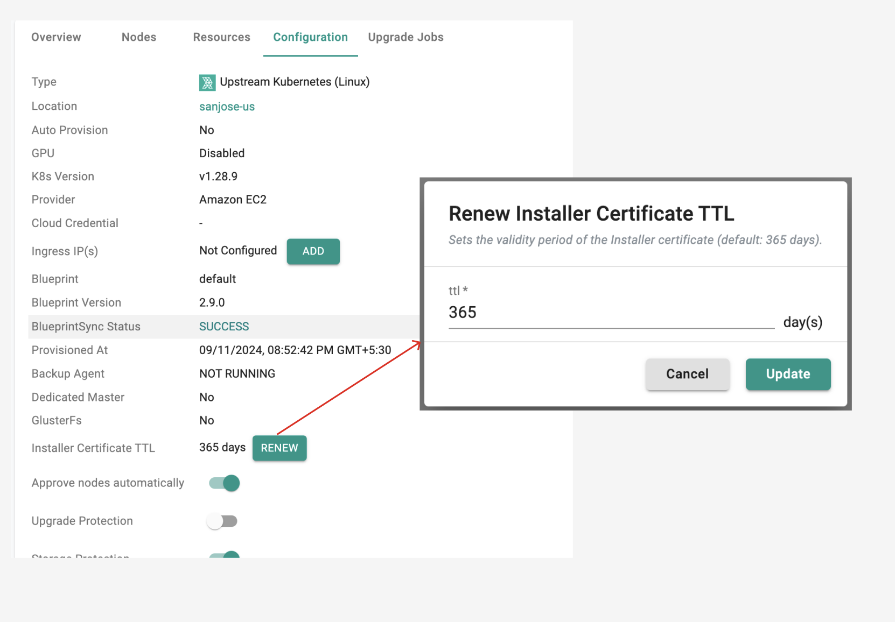Click the Provisioned At timestamp value
Image resolution: width=895 pixels, height=622 pixels.
(295, 350)
